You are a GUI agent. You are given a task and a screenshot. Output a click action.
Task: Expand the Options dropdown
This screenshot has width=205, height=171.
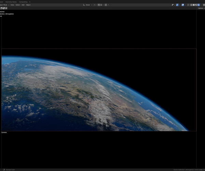(201, 8)
